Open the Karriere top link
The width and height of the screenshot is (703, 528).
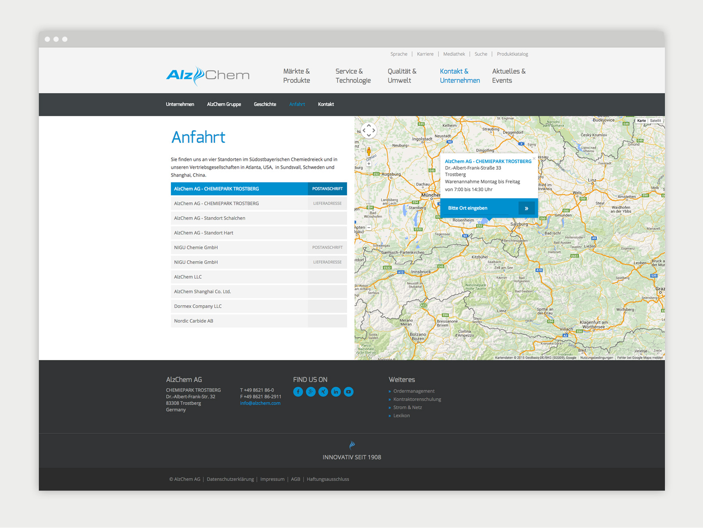(425, 54)
